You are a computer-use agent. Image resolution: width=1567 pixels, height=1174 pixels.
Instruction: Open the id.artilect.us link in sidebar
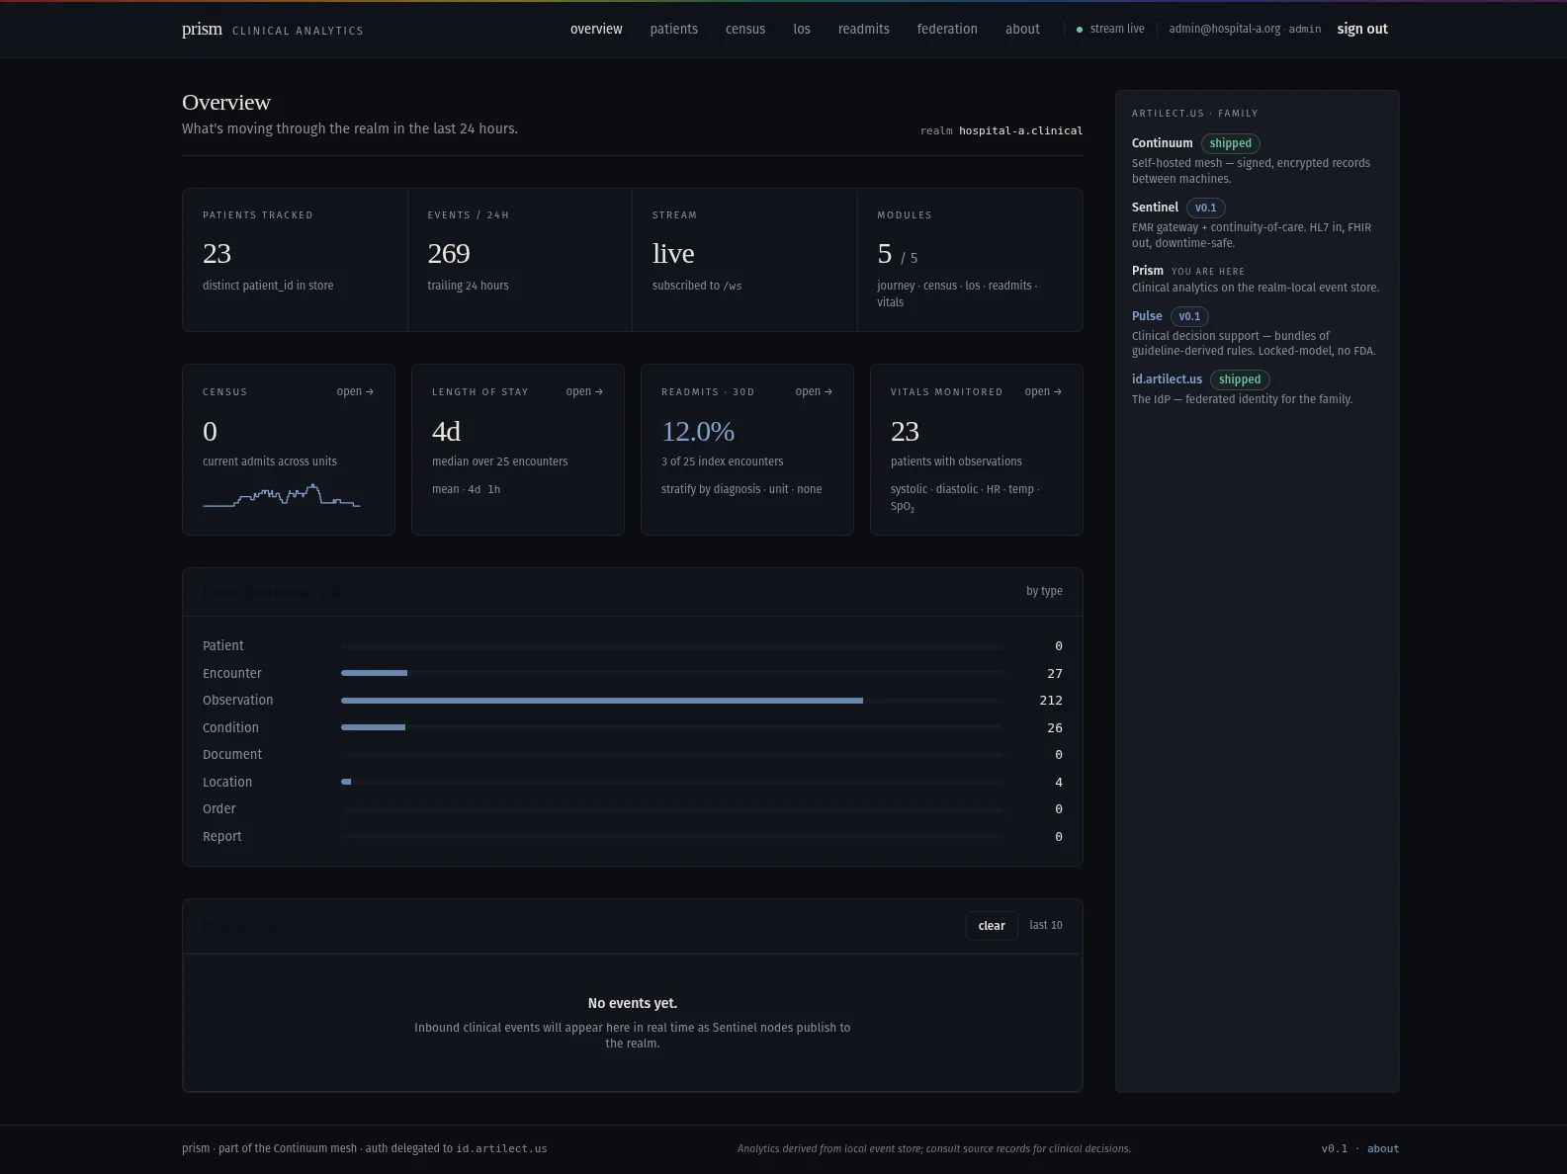(x=1167, y=379)
